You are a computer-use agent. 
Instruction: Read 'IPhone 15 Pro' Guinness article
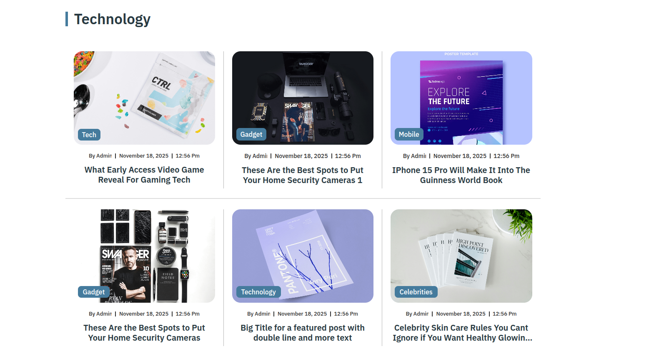click(461, 175)
